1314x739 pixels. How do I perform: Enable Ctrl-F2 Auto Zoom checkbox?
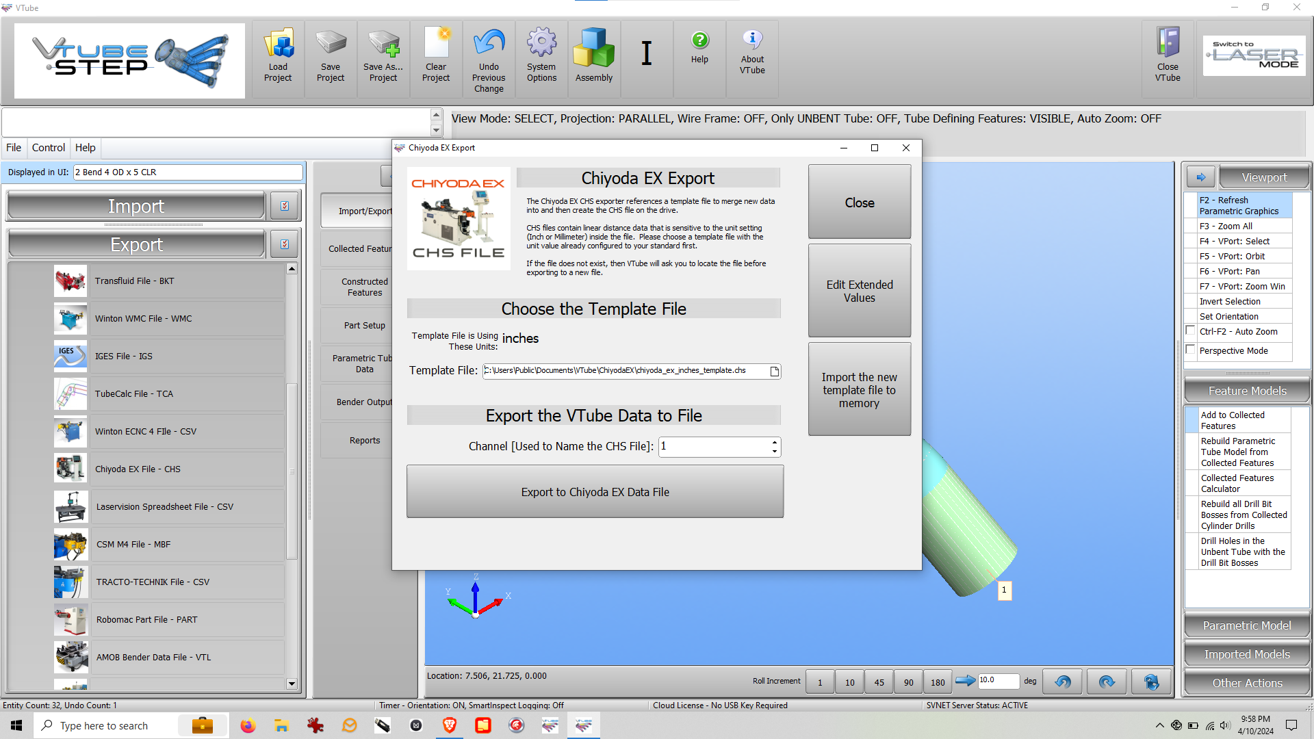point(1191,331)
